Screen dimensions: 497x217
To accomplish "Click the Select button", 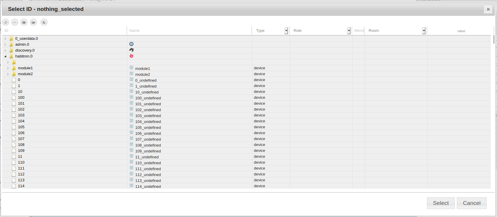I will (441, 203).
